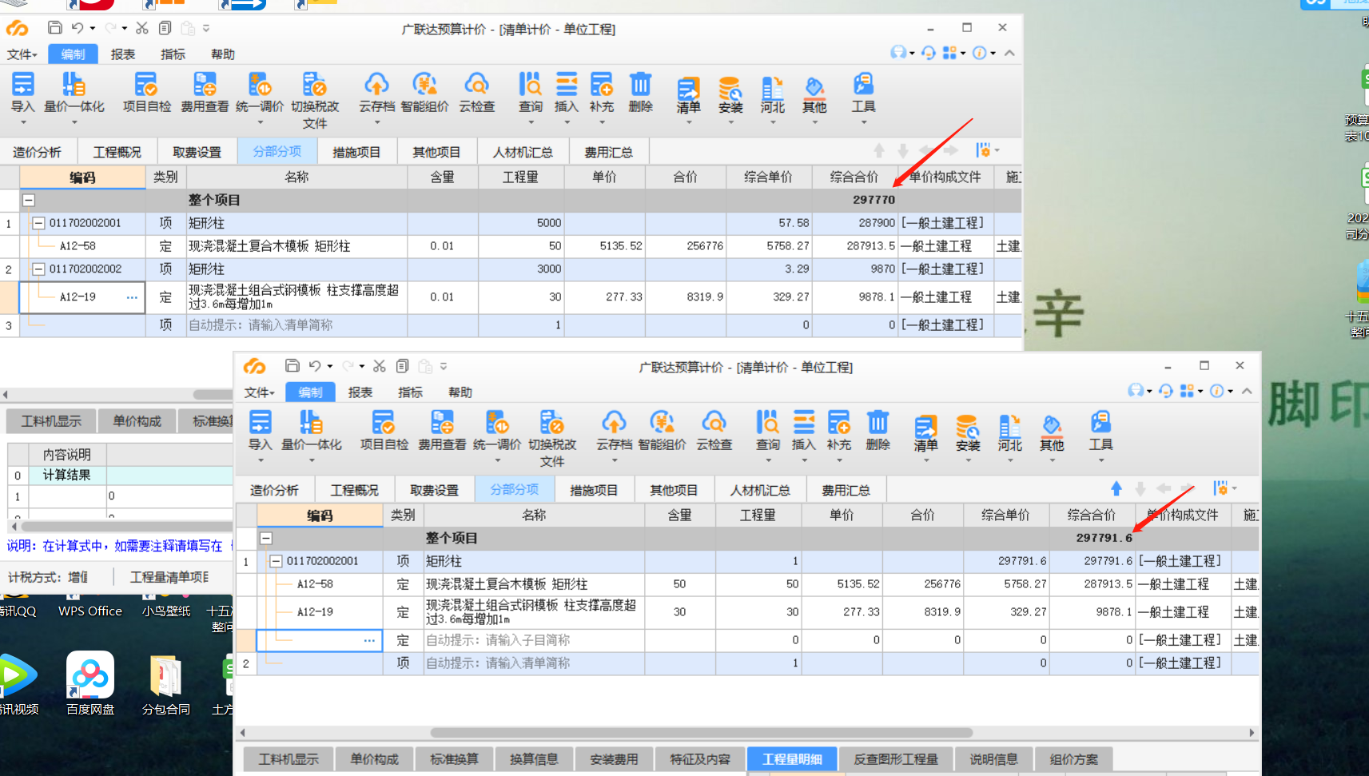The height and width of the screenshot is (776, 1369).
Task: Select 造价分析 tab in the front window
Action: pos(274,490)
